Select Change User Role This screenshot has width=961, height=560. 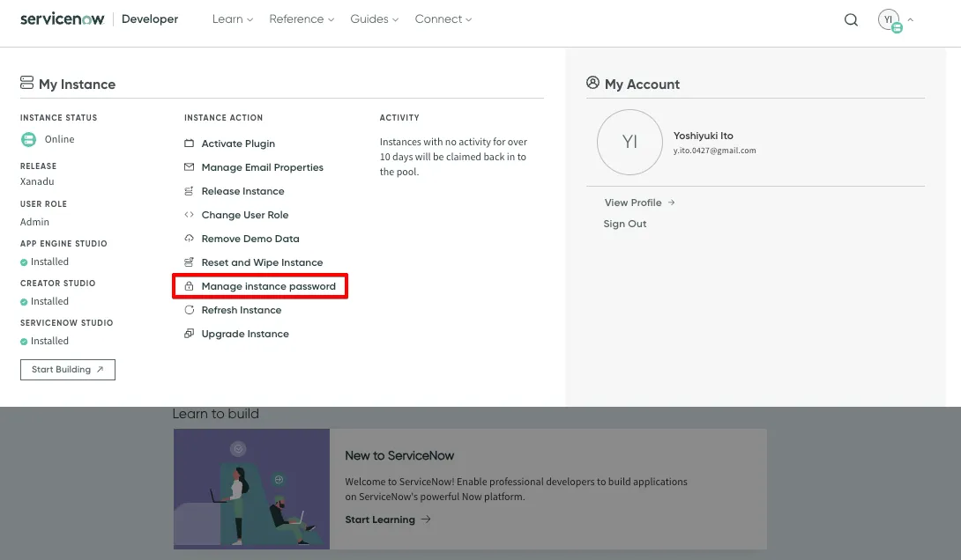(244, 215)
